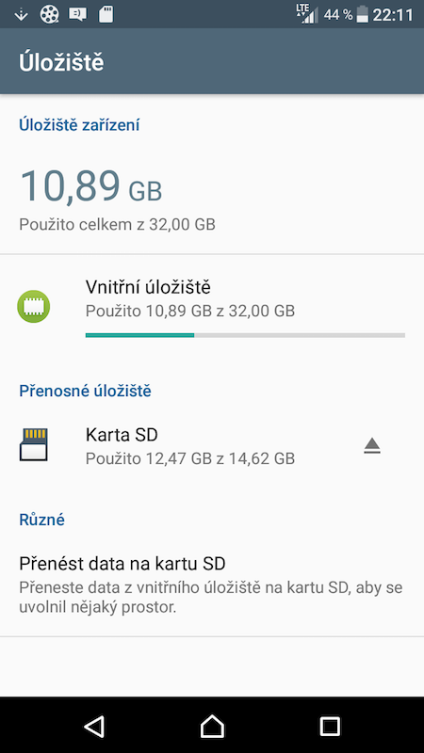Tap the download arrow status bar icon

pyautogui.click(x=21, y=15)
